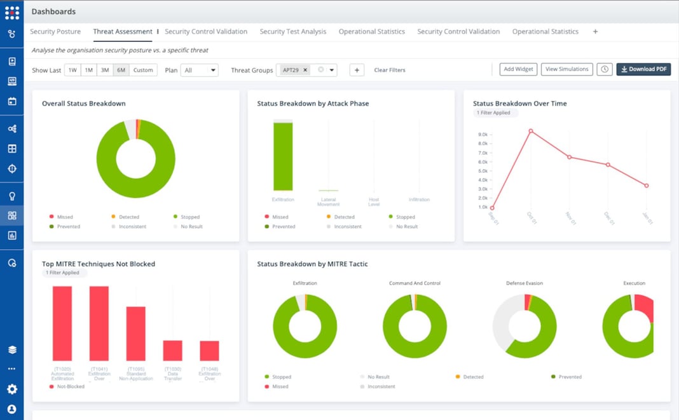Expand the Threat Groups dropdown arrow

coord(331,70)
